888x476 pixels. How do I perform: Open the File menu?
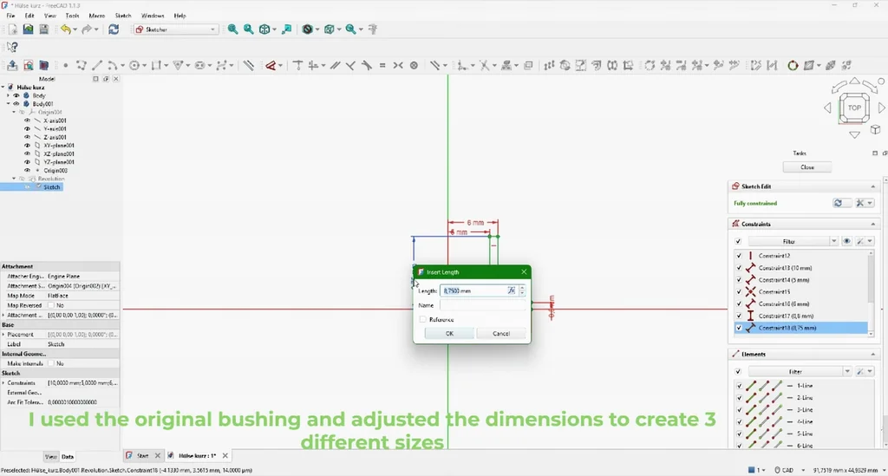(10, 16)
